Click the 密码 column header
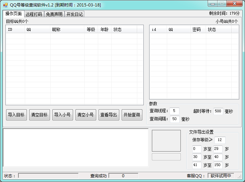Image resolution: width=245 pixels, height=182 pixels. tap(198, 29)
